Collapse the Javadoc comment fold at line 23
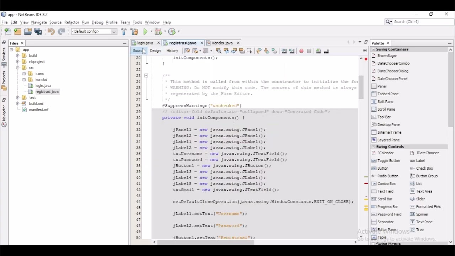Screen dimensions: 455x256 tap(146, 76)
